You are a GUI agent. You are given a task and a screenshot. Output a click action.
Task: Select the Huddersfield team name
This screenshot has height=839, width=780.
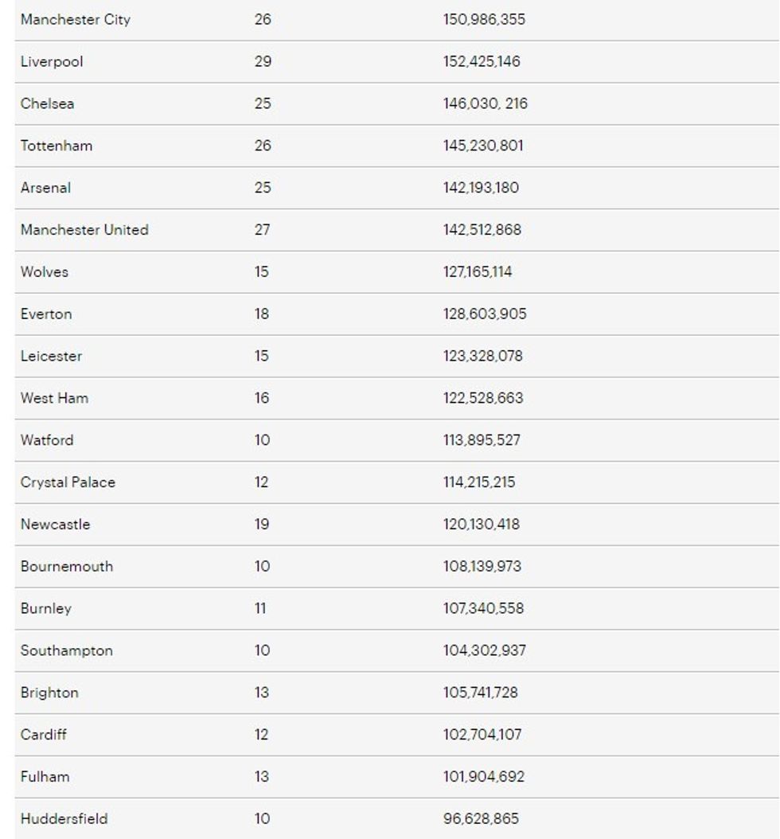coord(64,819)
